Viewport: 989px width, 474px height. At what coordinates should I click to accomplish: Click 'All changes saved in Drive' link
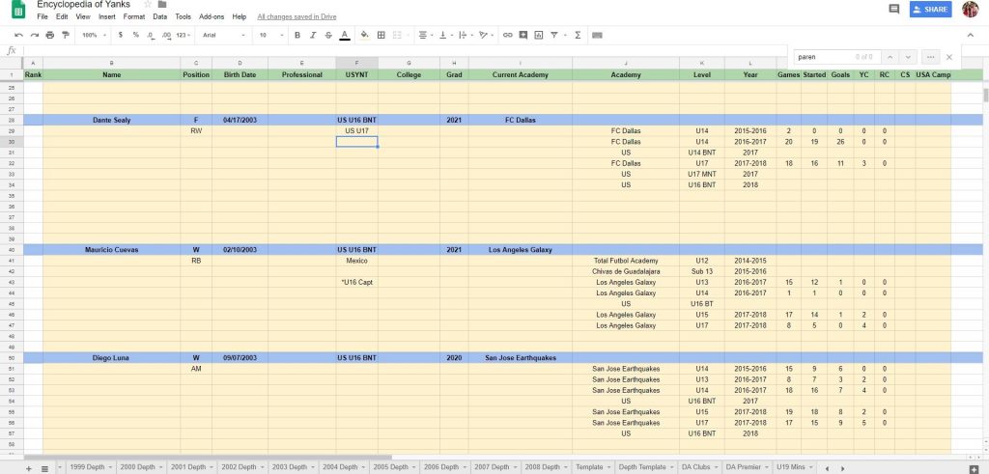coord(297,17)
